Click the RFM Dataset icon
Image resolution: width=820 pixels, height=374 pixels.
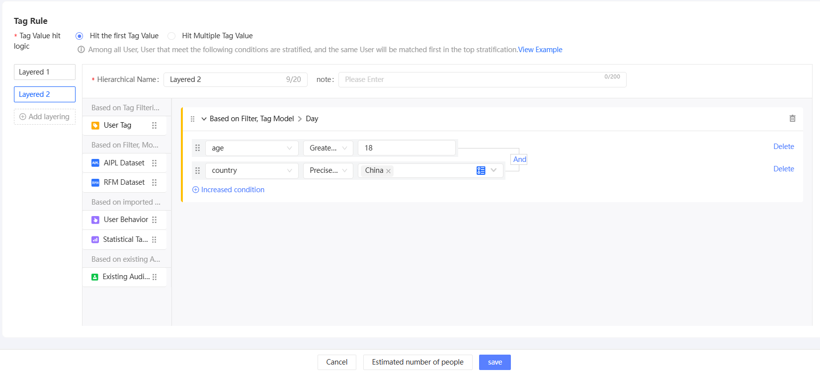click(95, 183)
